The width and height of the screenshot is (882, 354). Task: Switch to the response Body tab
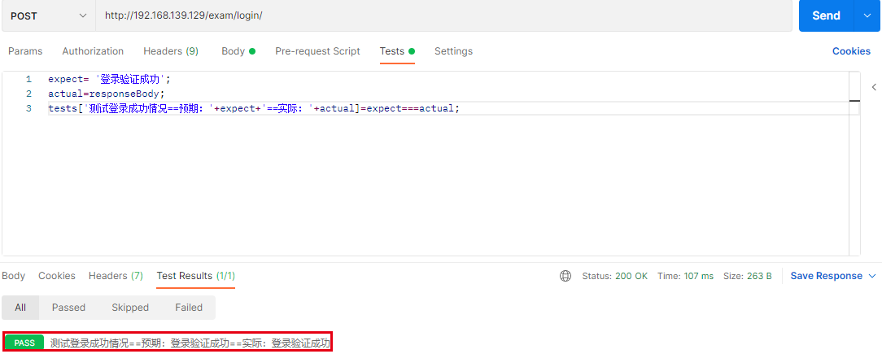click(14, 276)
